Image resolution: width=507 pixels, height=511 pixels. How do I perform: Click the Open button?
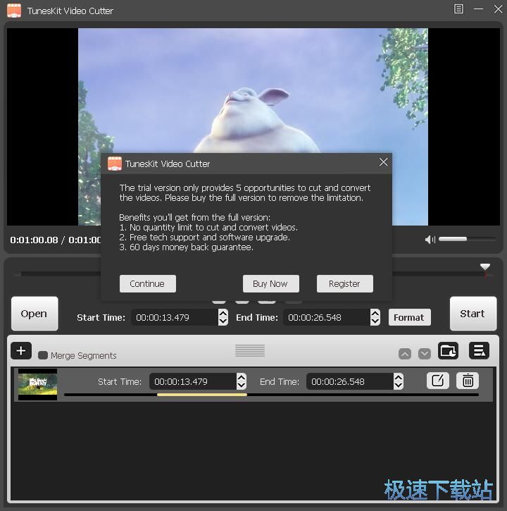tap(35, 314)
